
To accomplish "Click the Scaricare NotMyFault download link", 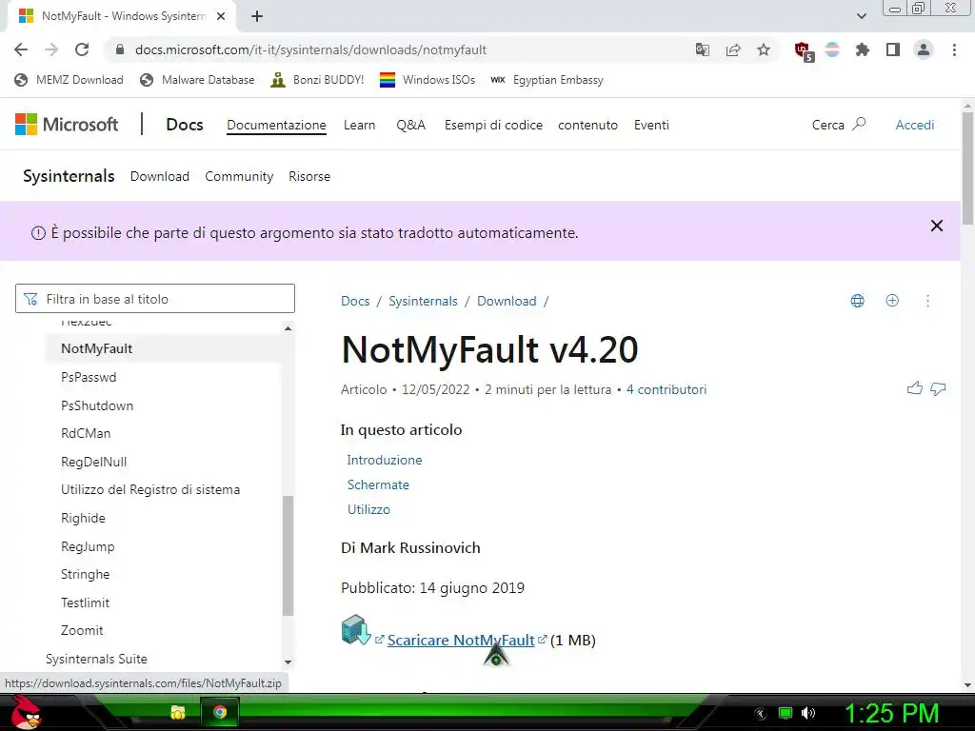I will [461, 641].
